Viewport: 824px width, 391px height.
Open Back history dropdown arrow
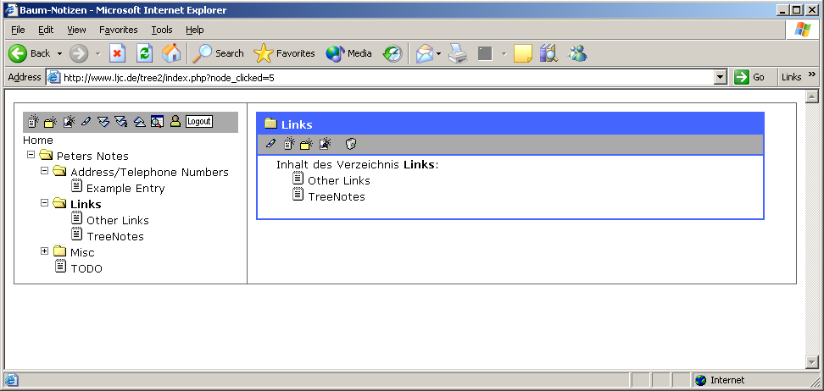(x=59, y=53)
